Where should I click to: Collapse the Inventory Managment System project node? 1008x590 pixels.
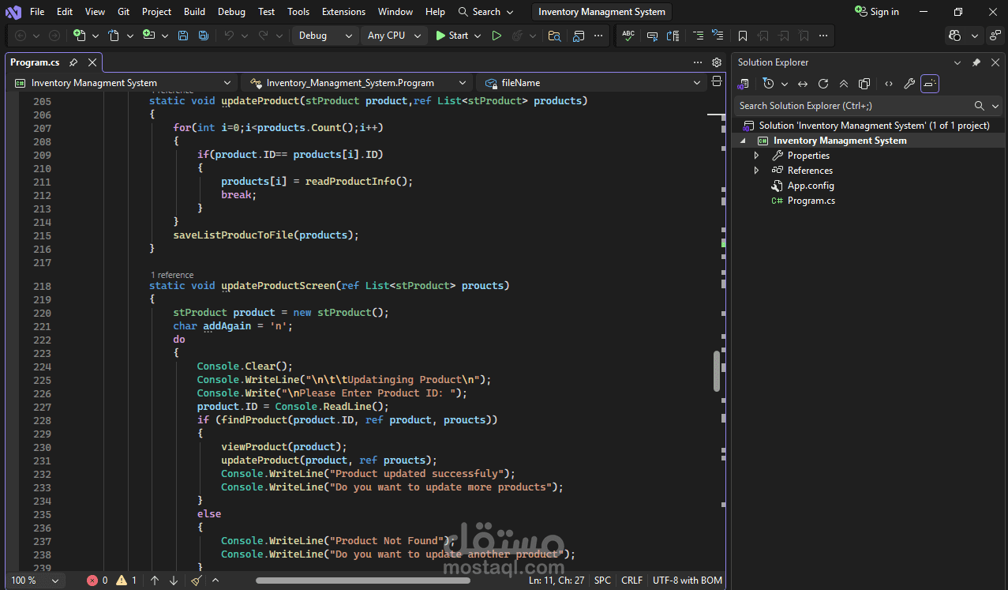coord(742,141)
